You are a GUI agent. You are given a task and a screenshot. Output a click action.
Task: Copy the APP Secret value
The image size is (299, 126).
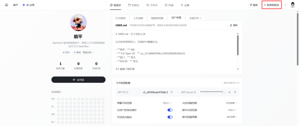tap(235, 92)
